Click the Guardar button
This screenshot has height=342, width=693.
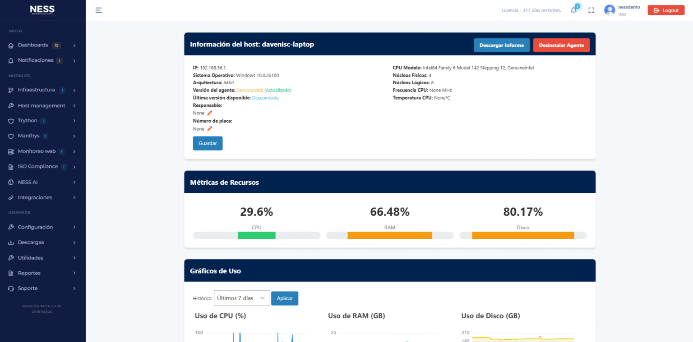(x=208, y=143)
